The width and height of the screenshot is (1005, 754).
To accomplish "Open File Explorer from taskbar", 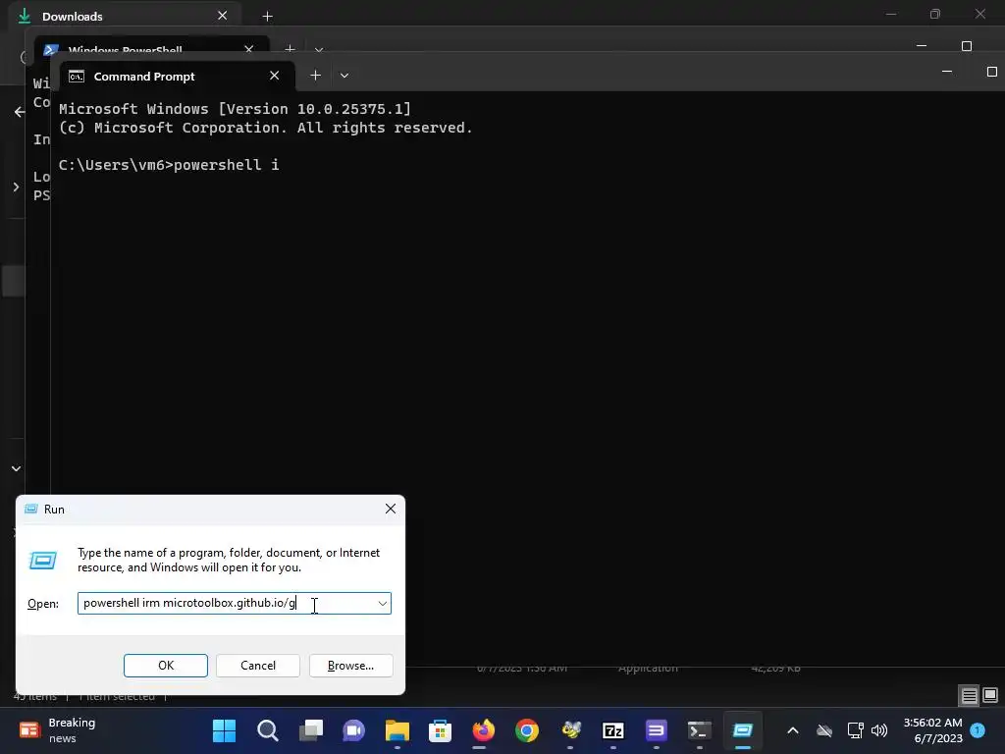I will click(x=397, y=730).
